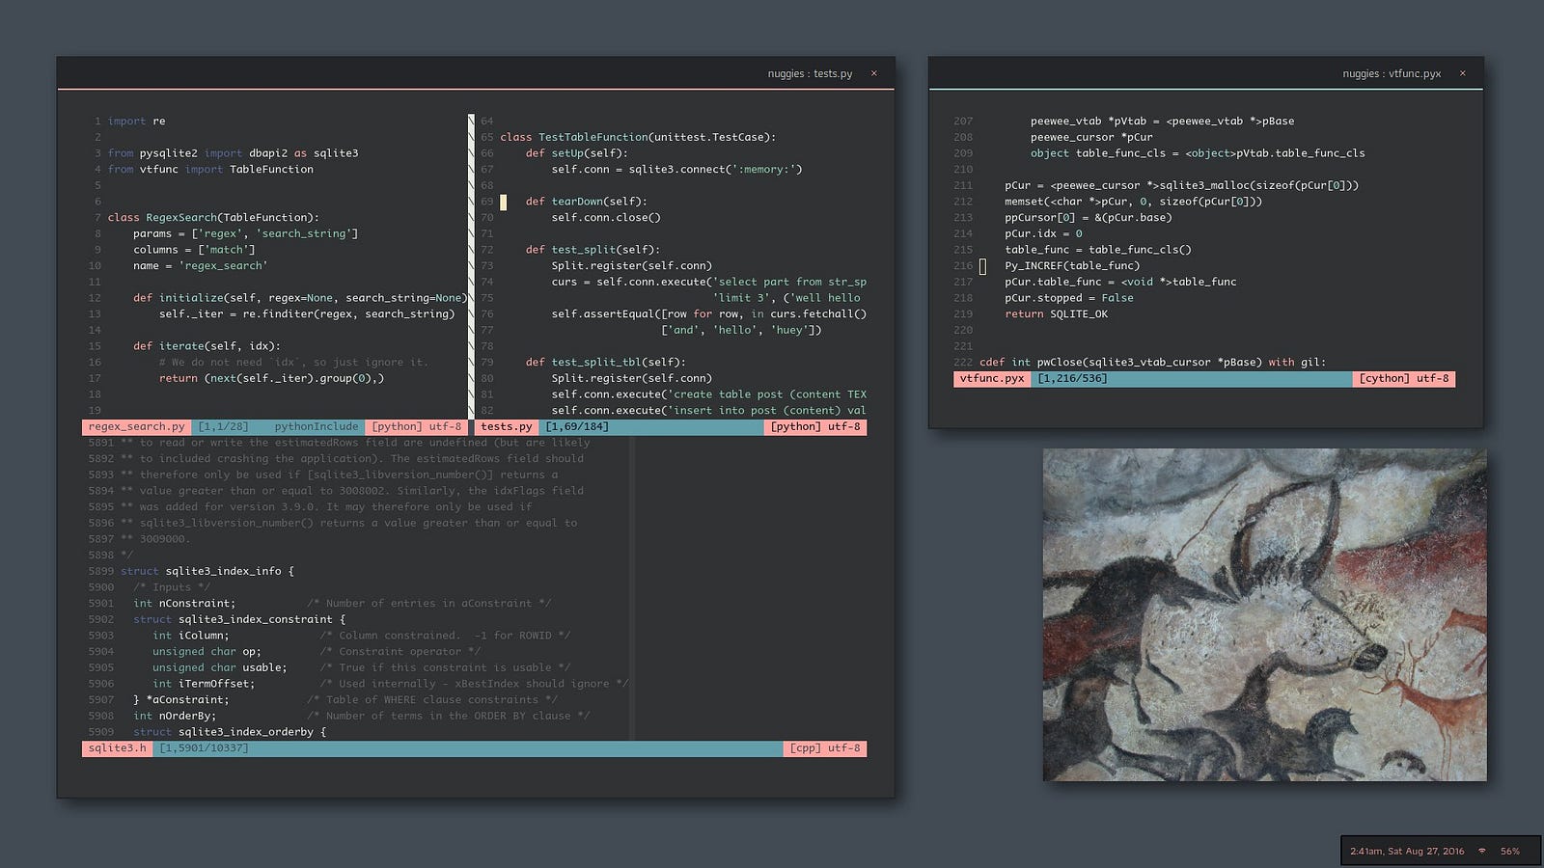1544x868 pixels.
Task: Click the pythonInclude syntax label
Action: [x=317, y=426]
